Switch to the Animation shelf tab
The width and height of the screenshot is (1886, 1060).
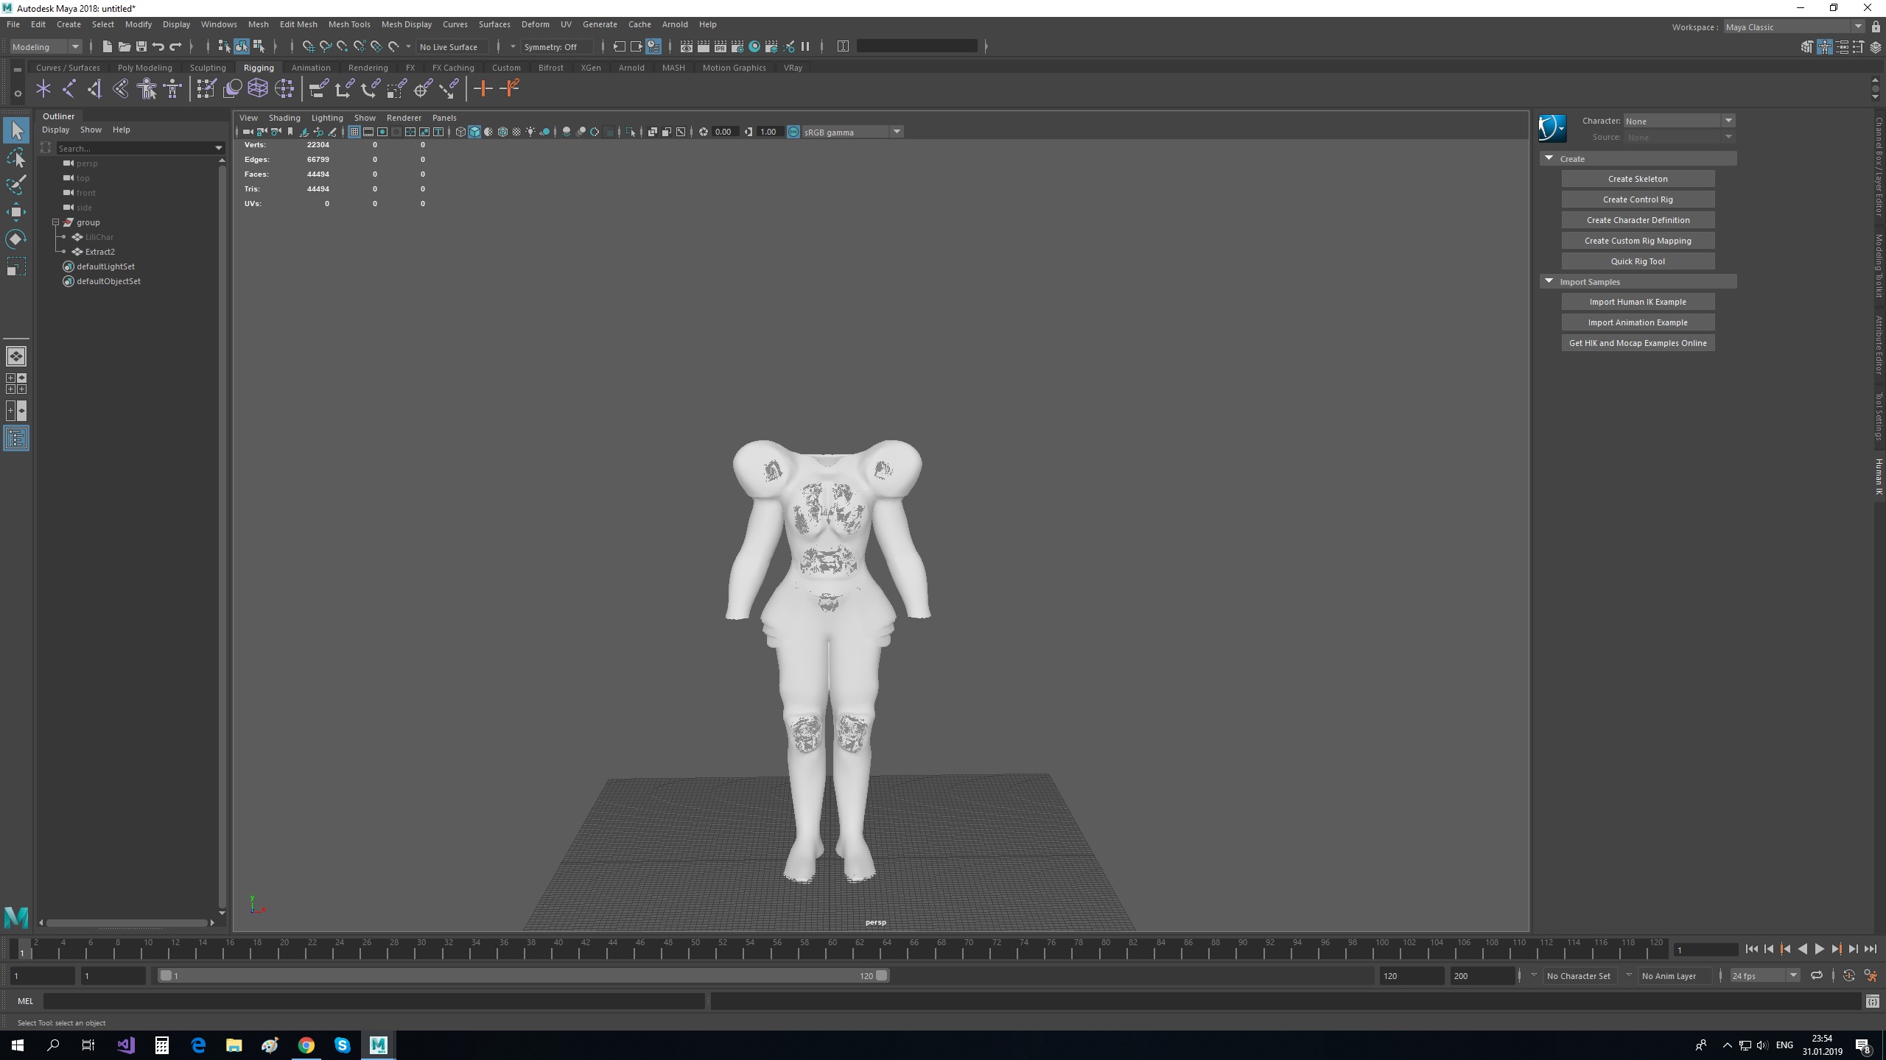pos(311,67)
